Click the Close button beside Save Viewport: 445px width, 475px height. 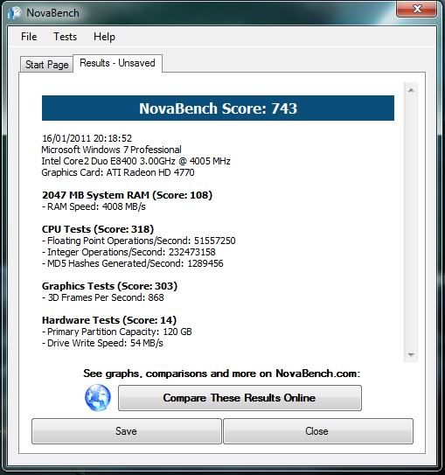(318, 431)
